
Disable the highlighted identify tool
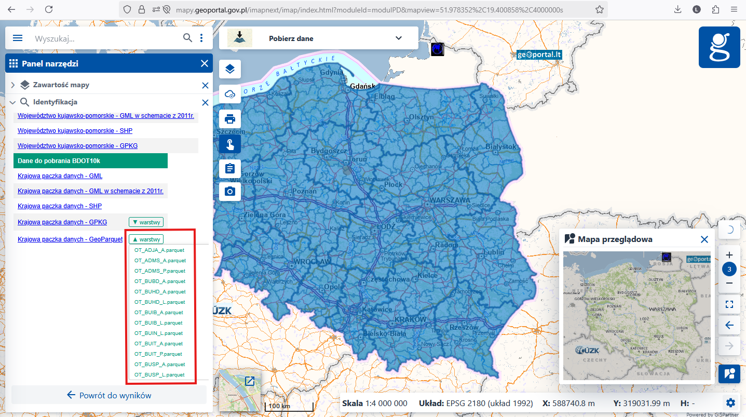click(229, 144)
